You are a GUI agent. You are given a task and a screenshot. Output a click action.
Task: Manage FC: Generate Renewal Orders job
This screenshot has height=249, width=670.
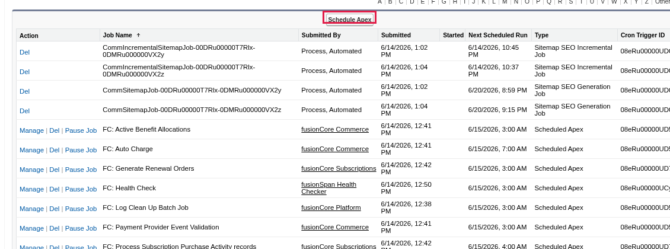pyautogui.click(x=31, y=170)
